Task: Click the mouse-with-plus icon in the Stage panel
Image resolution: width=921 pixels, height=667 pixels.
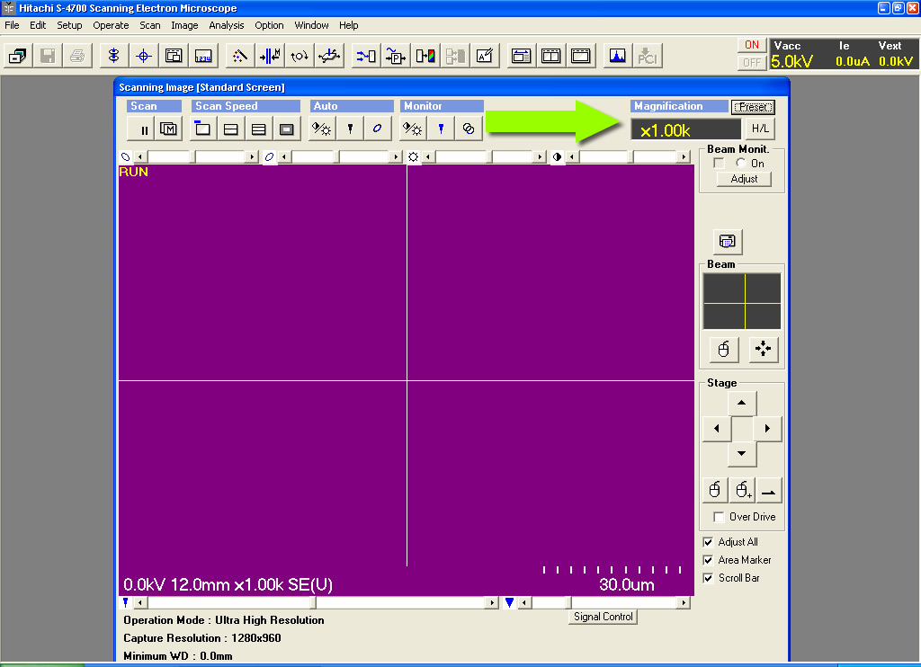Action: click(742, 490)
